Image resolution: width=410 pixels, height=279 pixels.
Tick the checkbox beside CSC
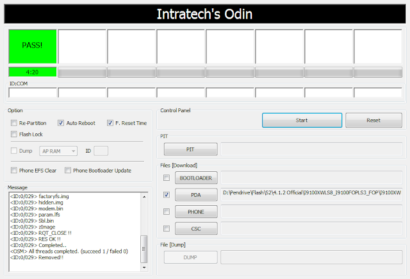click(x=167, y=228)
